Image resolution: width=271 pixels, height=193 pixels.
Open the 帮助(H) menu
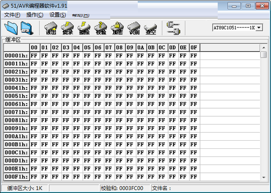pos(80,15)
